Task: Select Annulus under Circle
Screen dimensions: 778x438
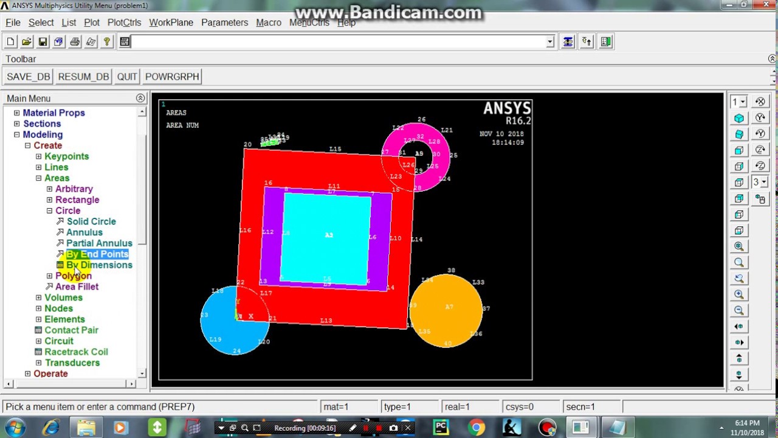Action: (x=84, y=232)
